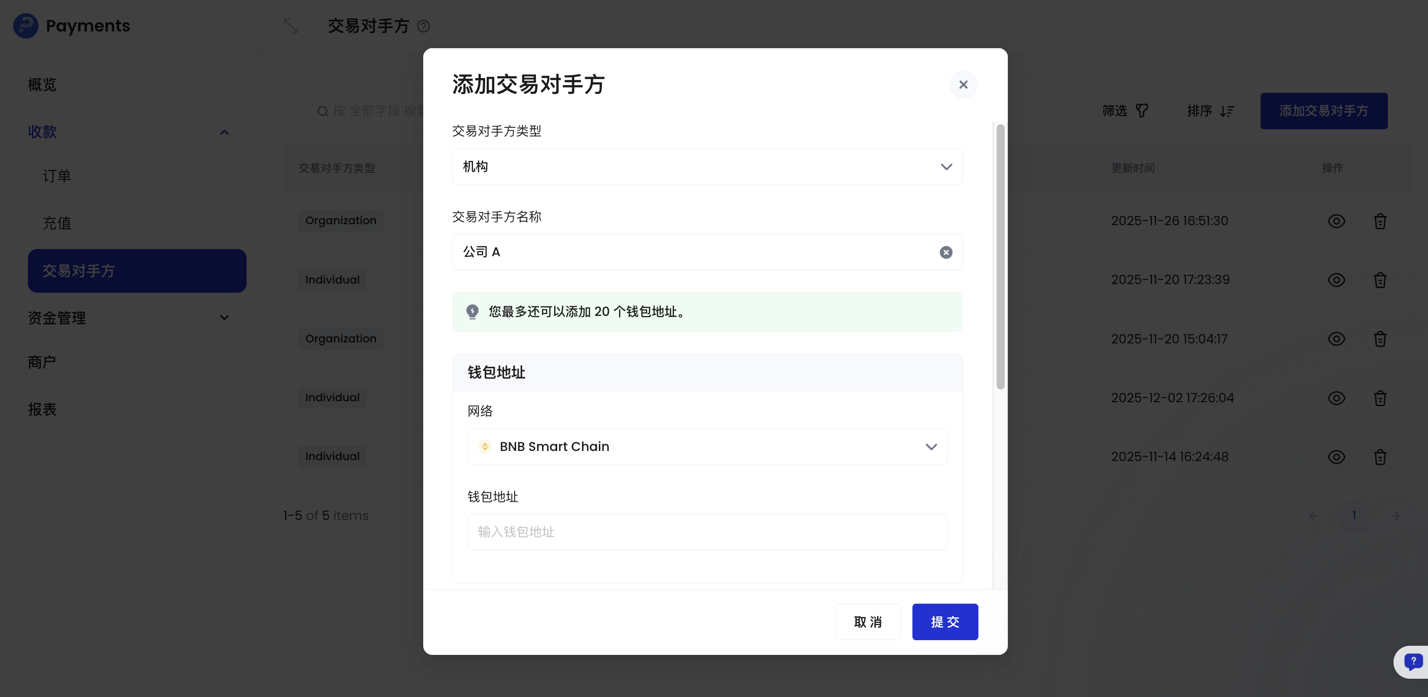View counterparty updated 2025-11-20 17:23:39
The image size is (1428, 697).
pos(1337,279)
